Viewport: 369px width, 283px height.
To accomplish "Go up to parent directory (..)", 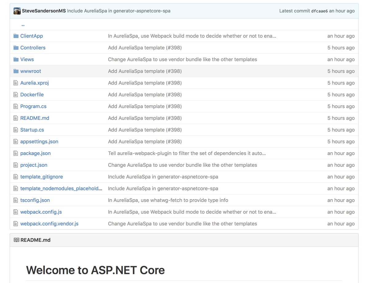I will pos(23,25).
